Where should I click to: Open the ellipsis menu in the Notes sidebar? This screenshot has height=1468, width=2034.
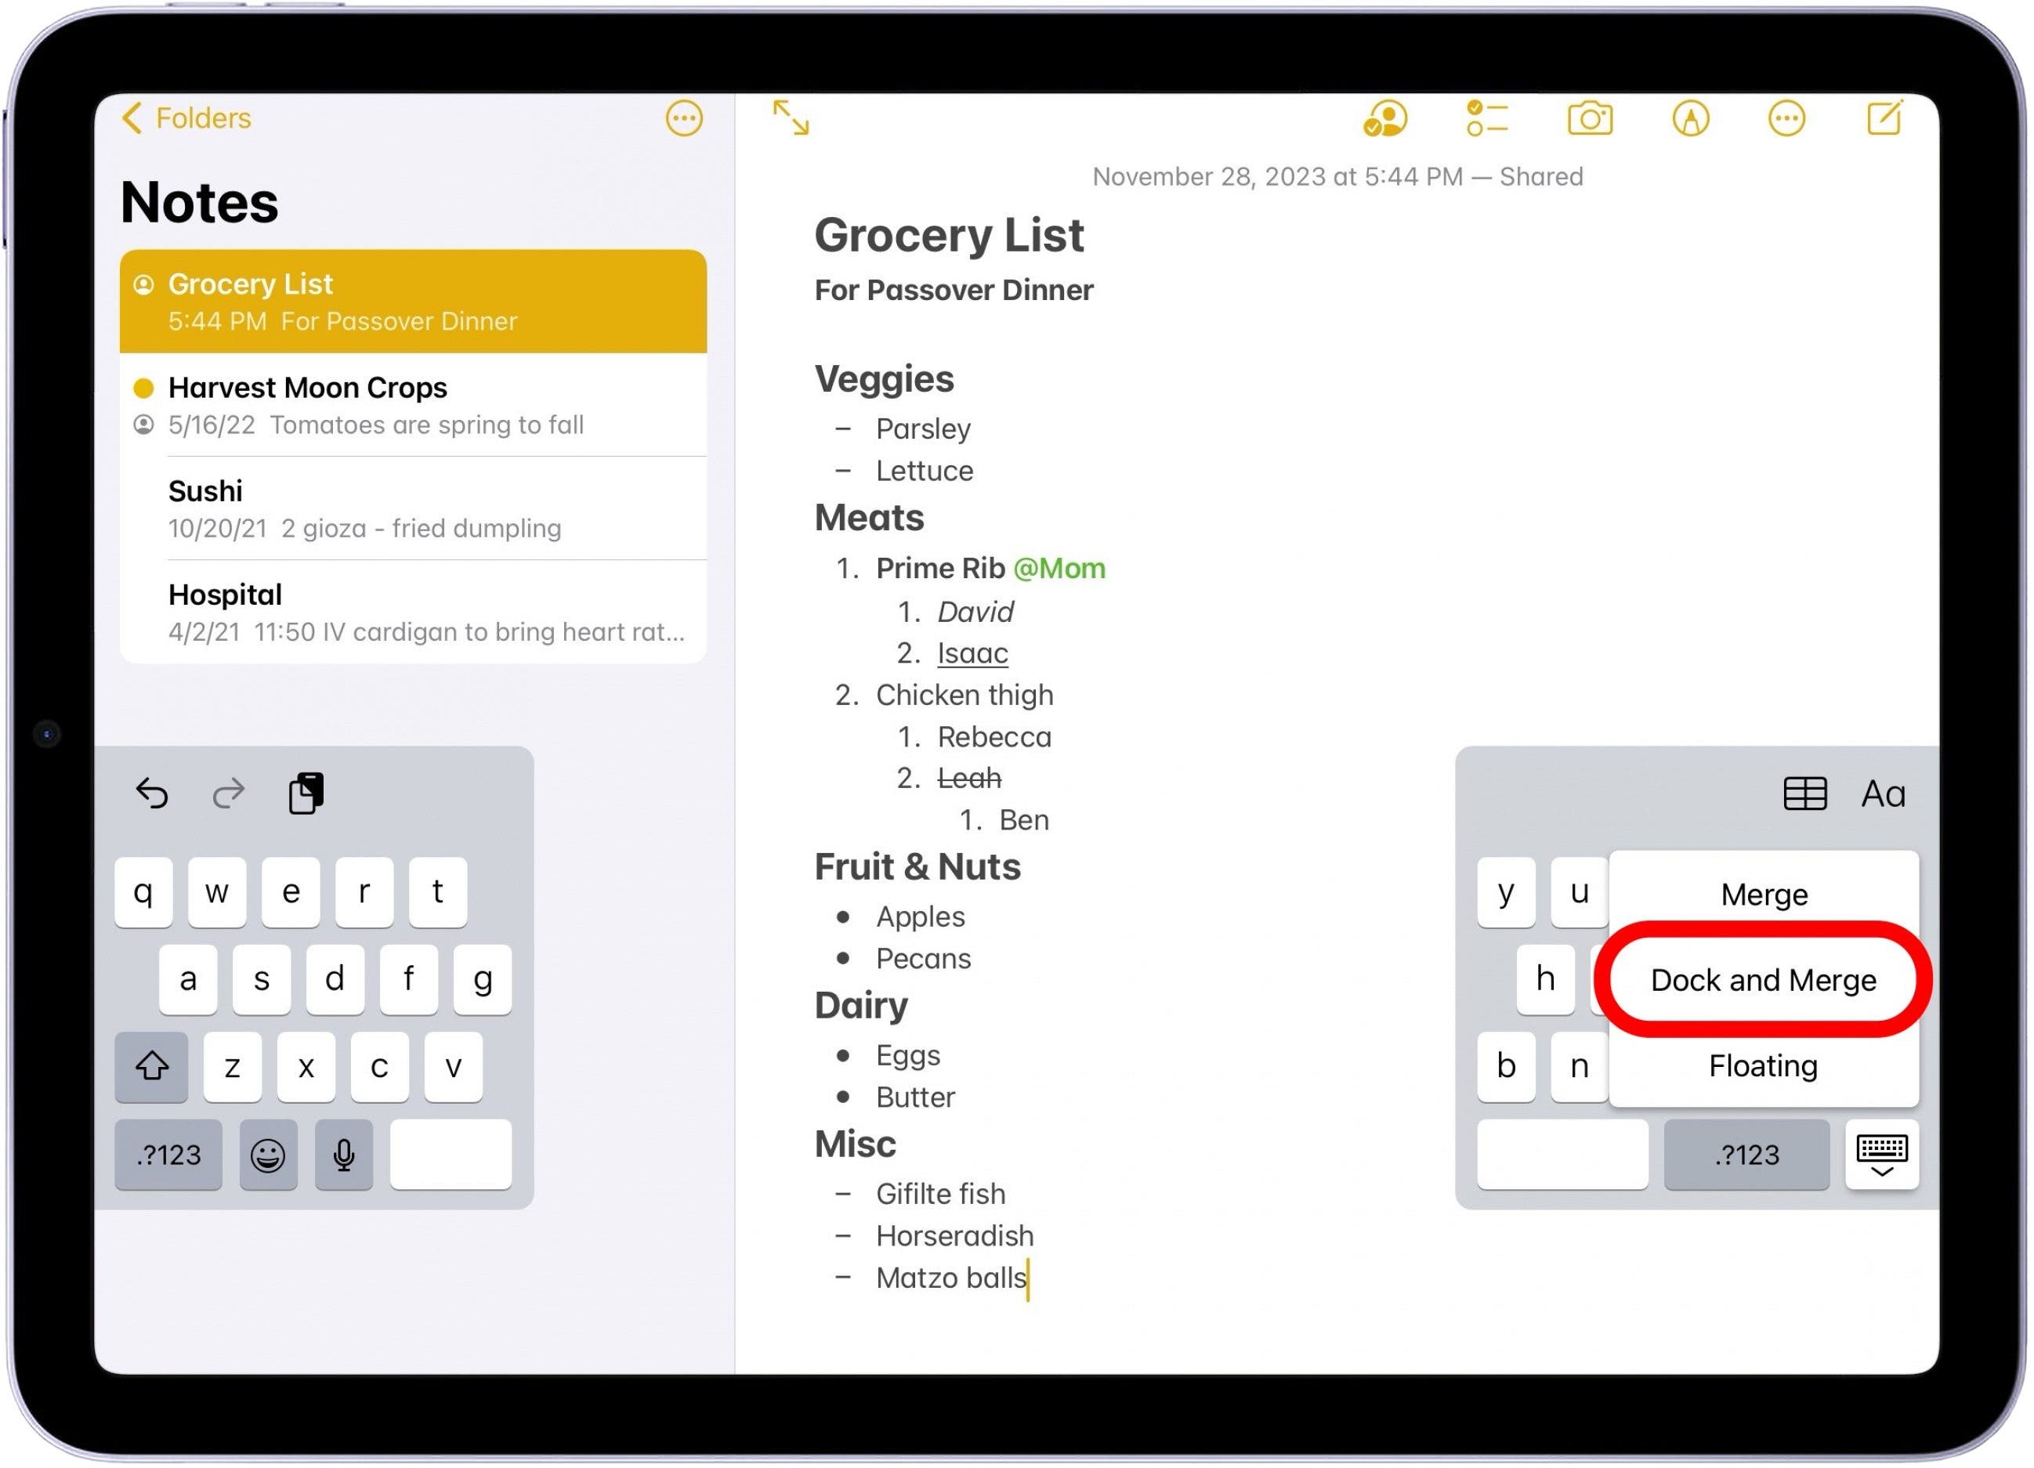pyautogui.click(x=683, y=118)
